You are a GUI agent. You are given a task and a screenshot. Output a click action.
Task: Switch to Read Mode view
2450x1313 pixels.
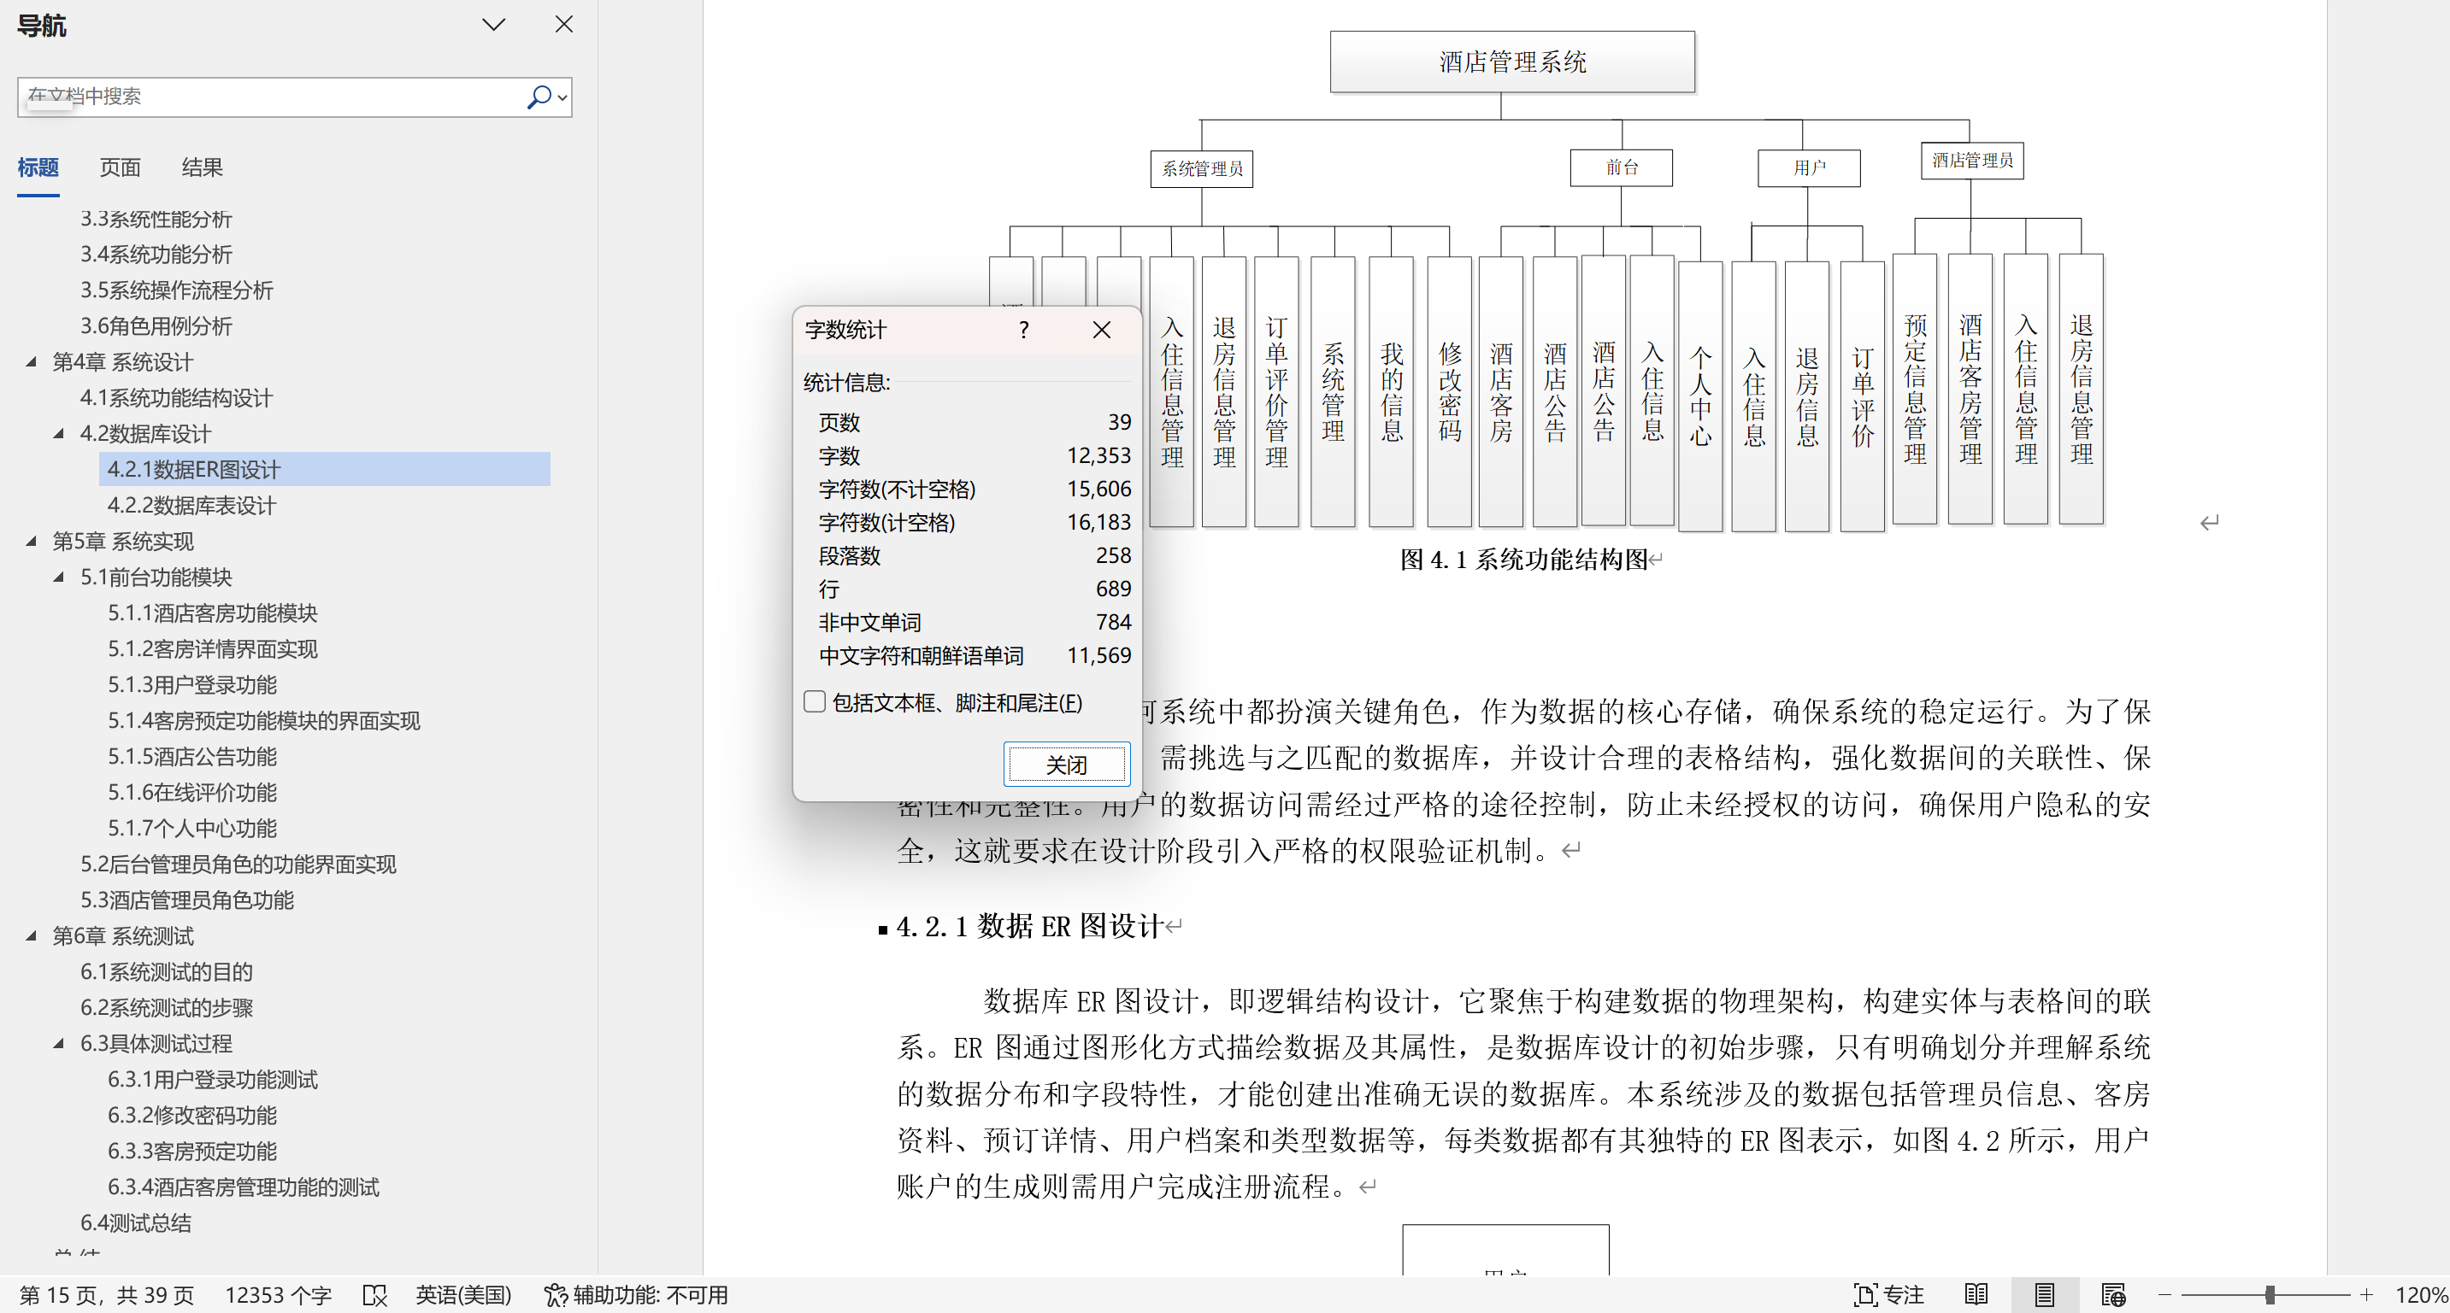point(1976,1295)
